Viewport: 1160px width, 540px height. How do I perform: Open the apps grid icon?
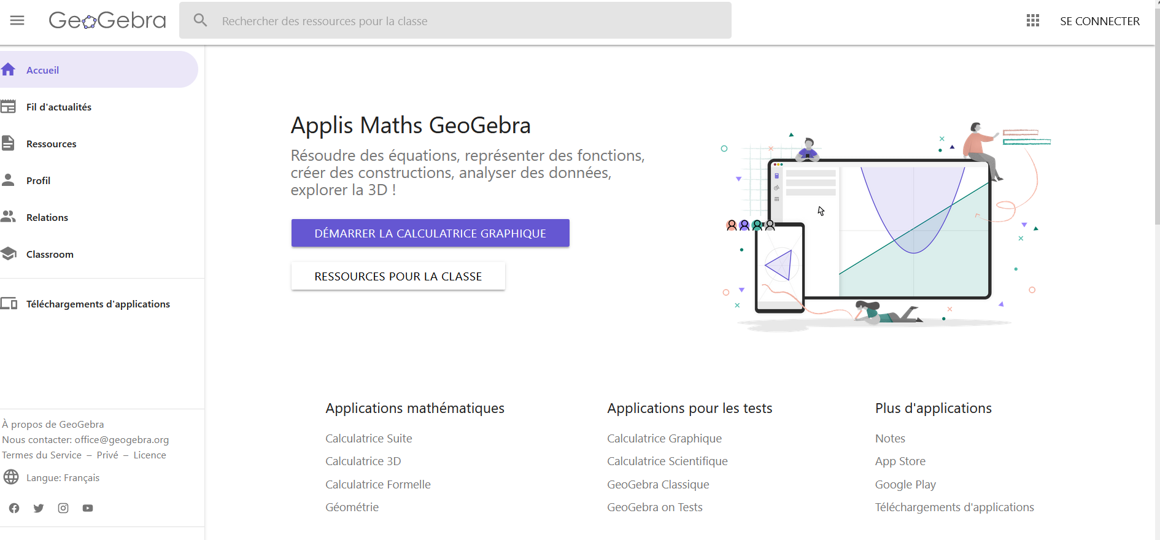coord(1033,21)
